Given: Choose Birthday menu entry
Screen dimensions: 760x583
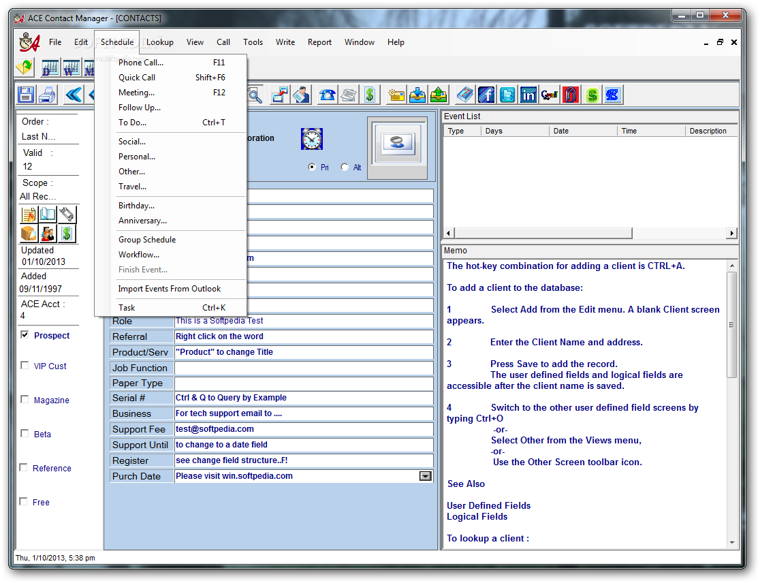Looking at the screenshot, I should click(x=172, y=206).
